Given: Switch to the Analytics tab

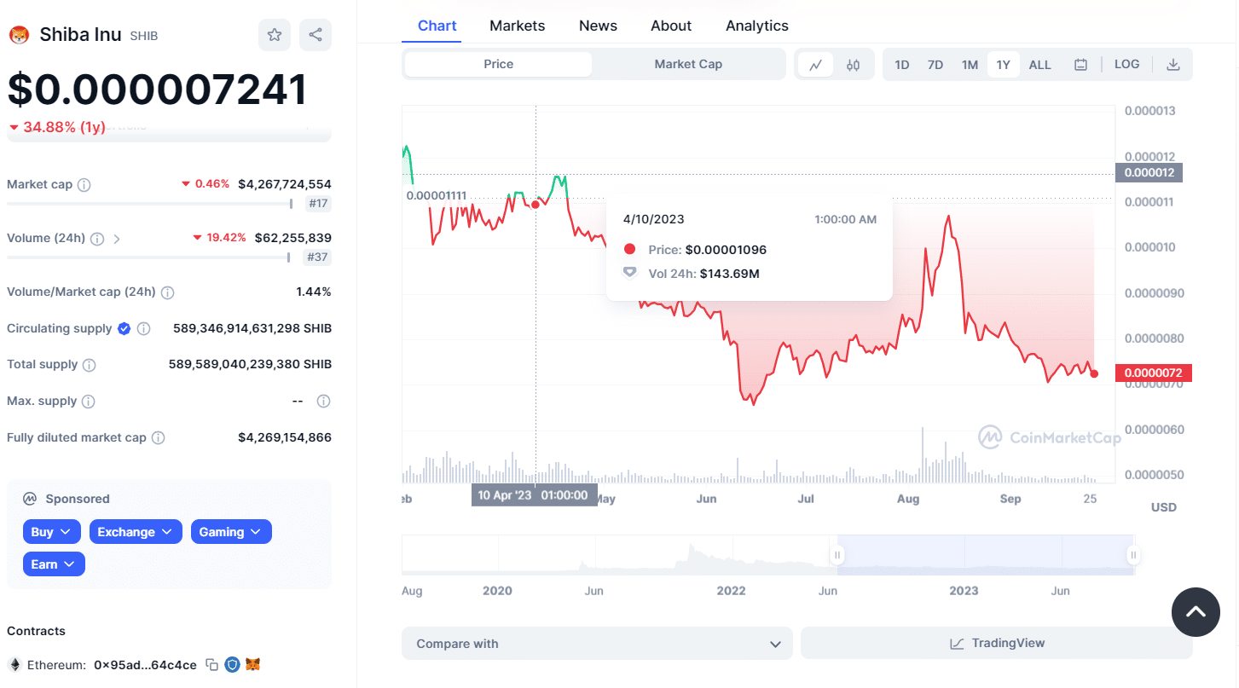Looking at the screenshot, I should [757, 26].
